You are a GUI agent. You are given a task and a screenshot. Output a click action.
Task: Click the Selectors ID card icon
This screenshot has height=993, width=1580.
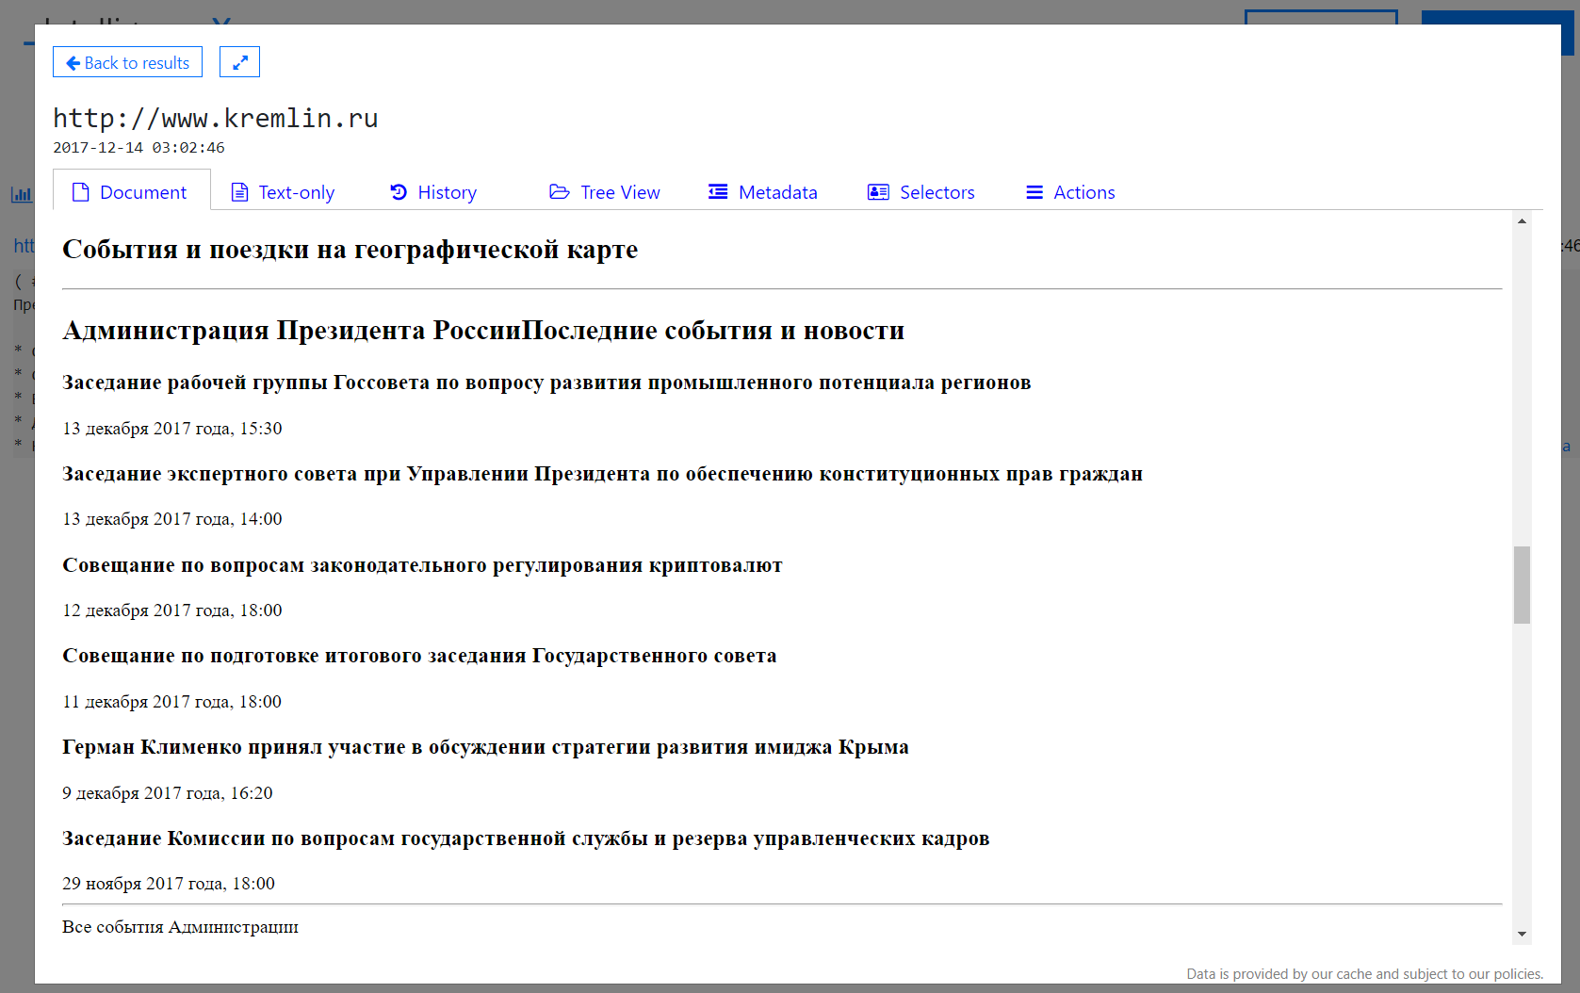[878, 192]
